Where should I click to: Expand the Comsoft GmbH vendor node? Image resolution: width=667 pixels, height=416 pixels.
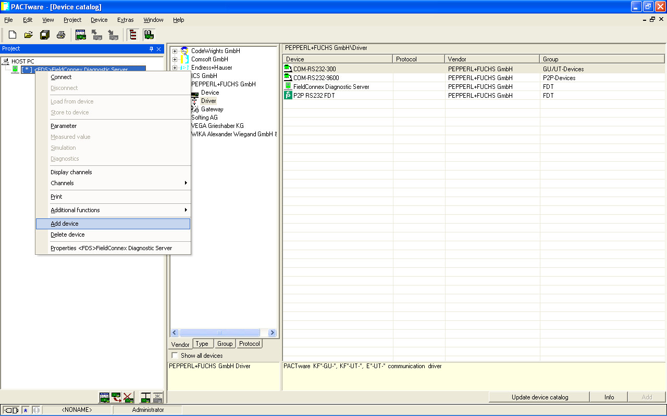(x=175, y=59)
